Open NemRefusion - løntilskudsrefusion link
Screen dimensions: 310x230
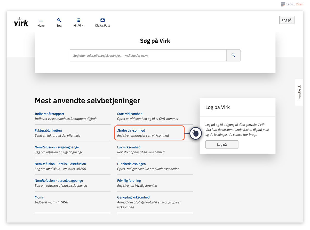(x=60, y=164)
